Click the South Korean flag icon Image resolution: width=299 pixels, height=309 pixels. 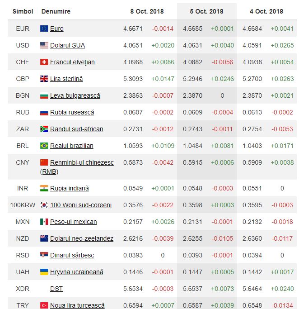pos(44,205)
